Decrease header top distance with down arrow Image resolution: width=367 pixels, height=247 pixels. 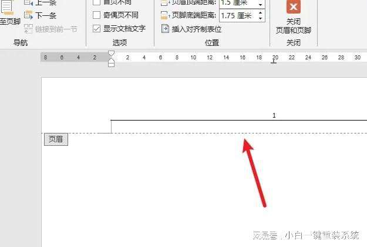[x=261, y=5]
